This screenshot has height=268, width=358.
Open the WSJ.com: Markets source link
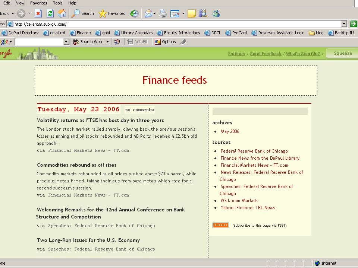coord(239,201)
